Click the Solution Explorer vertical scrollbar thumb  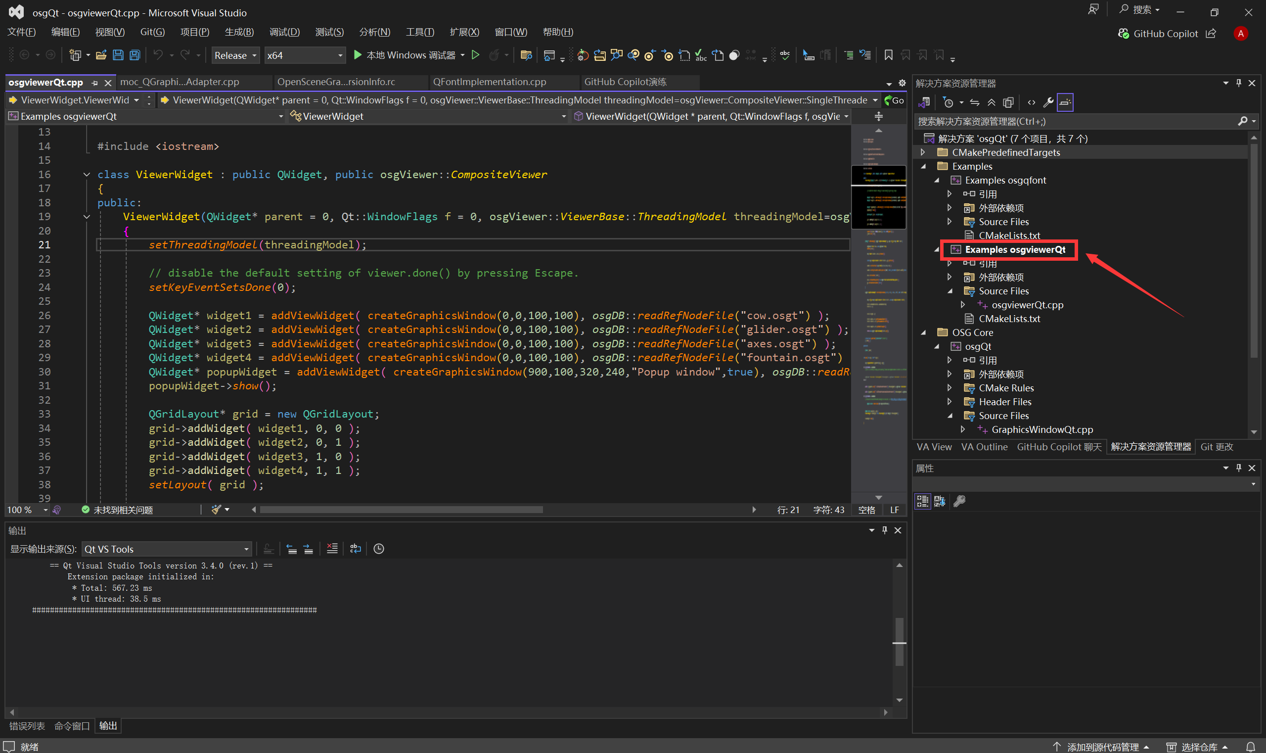(x=1253, y=251)
